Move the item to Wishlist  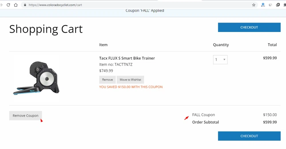pos(130,80)
